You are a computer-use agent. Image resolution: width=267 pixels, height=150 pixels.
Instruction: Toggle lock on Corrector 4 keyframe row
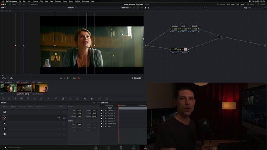point(103,118)
